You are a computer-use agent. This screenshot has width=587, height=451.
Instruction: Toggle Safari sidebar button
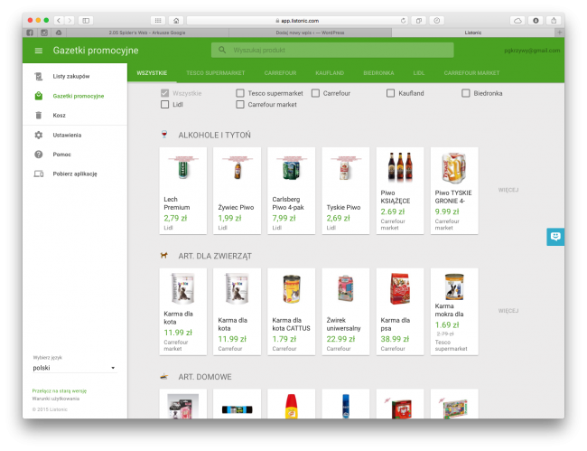[x=86, y=21]
